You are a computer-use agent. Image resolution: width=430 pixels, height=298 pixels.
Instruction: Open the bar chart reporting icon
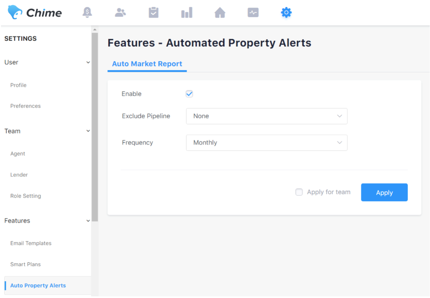[187, 13]
